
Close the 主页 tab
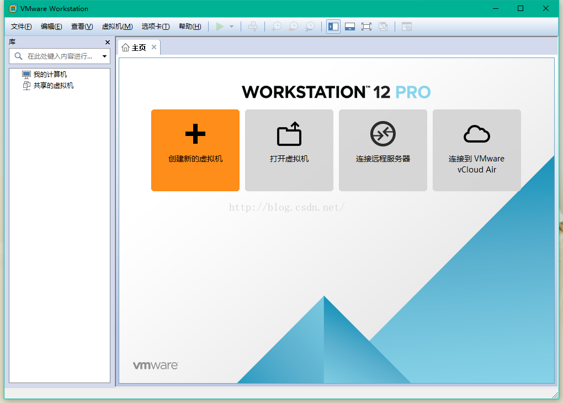pos(153,47)
